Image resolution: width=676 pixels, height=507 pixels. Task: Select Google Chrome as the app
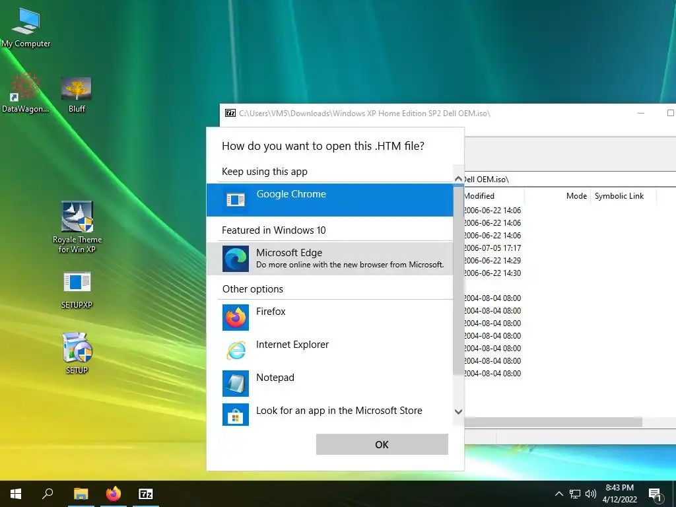pyautogui.click(x=330, y=199)
